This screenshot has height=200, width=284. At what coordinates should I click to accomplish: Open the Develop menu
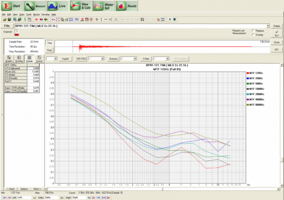(x=46, y=14)
